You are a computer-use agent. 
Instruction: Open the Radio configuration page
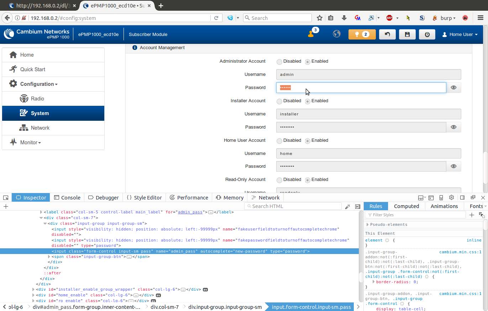[37, 99]
